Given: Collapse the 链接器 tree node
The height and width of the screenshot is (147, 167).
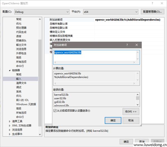Looking at the screenshot, I should (10, 70).
